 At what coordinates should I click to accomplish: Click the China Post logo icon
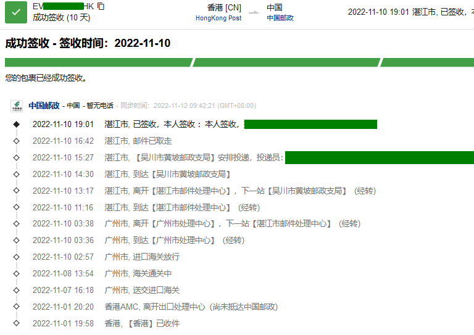click(x=17, y=105)
